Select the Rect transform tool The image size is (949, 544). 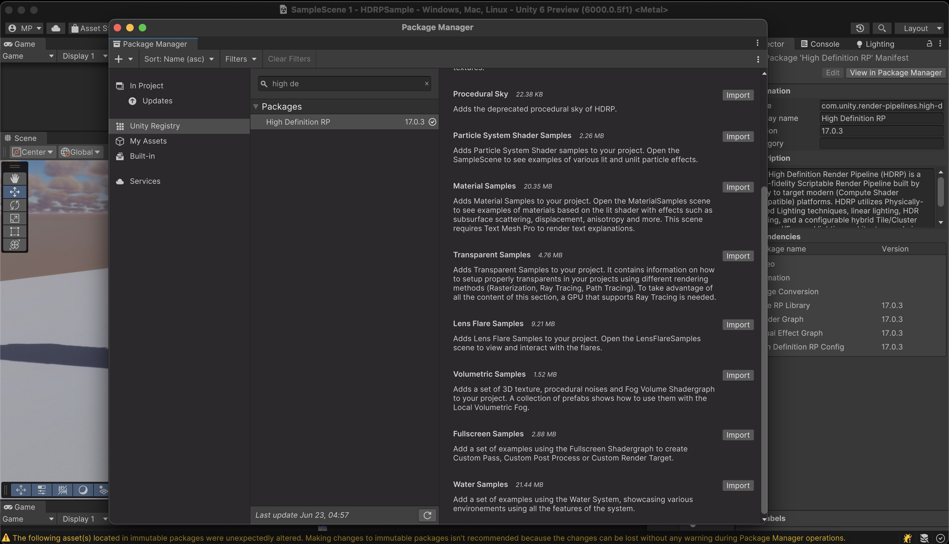tap(15, 232)
